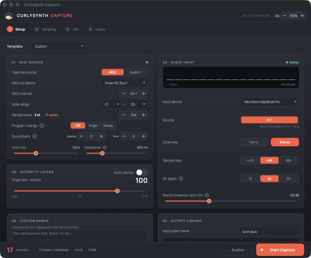Open the Sound bank info icon
The width and height of the screenshot is (311, 258).
34,136
